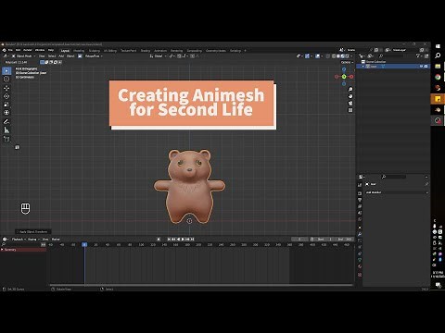Expand the Summary row in timeline
This screenshot has height=333, width=445.
pos(3,250)
